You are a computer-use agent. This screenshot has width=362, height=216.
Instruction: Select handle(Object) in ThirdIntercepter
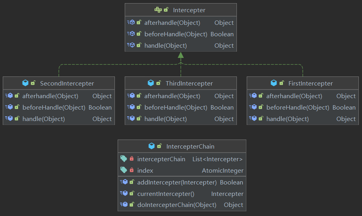(166, 119)
